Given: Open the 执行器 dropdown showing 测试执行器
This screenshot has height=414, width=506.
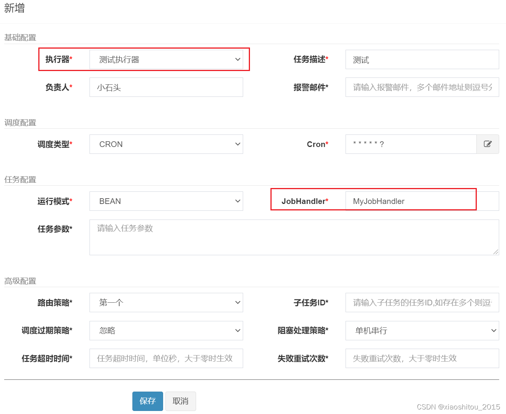Looking at the screenshot, I should tap(166, 60).
